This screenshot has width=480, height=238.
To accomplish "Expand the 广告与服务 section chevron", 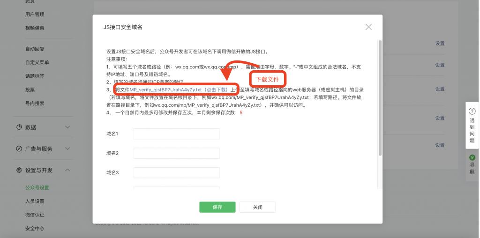I will (x=67, y=149).
